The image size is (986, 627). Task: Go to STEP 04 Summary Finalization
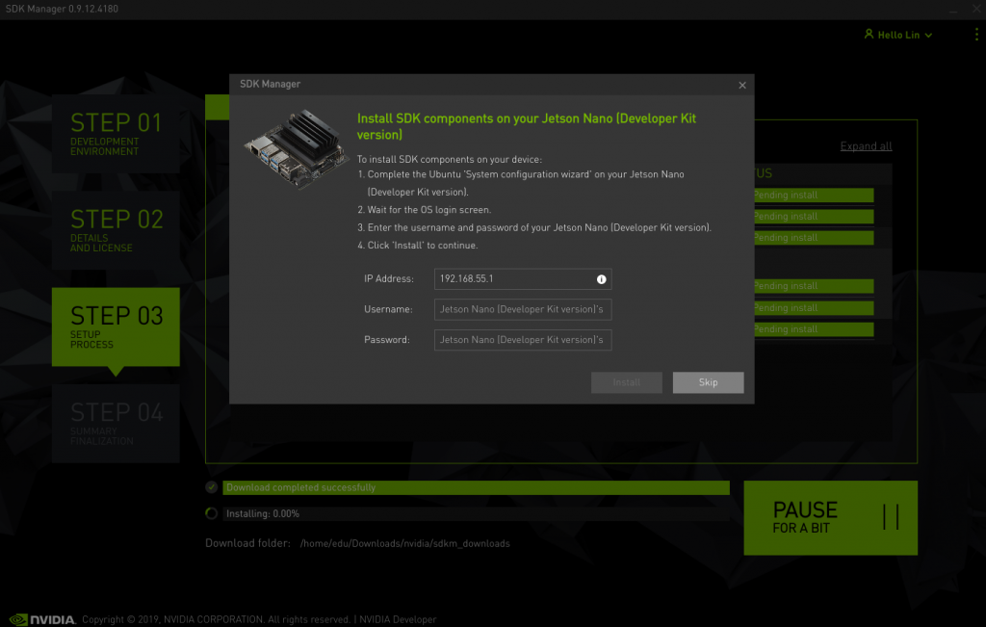click(x=116, y=423)
